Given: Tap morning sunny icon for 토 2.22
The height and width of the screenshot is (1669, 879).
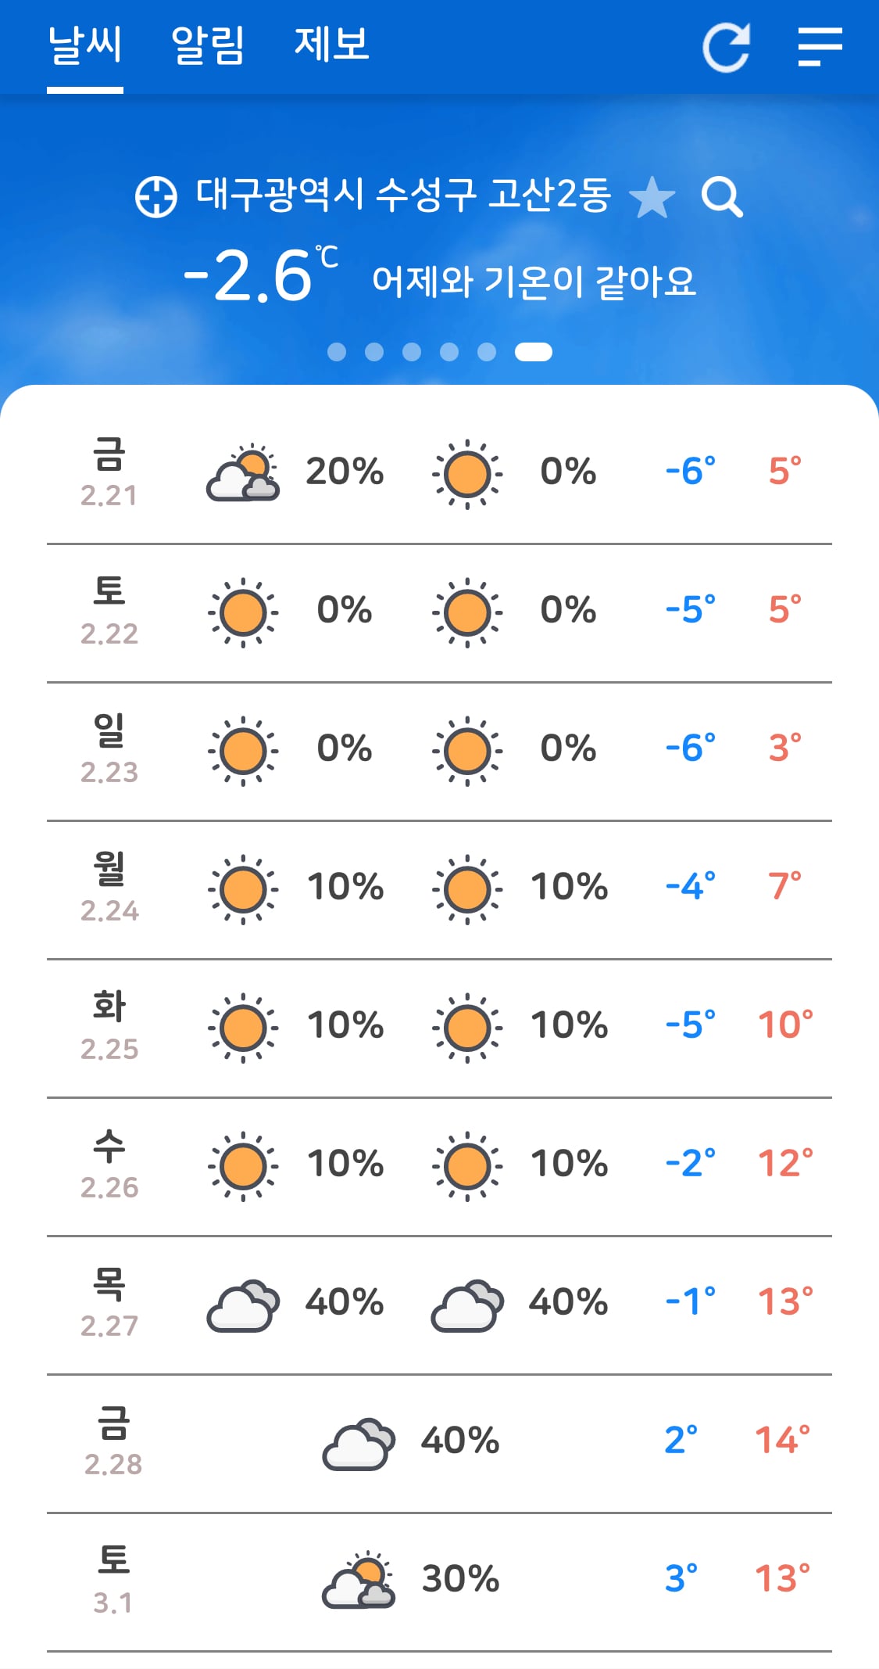Looking at the screenshot, I should click(243, 612).
